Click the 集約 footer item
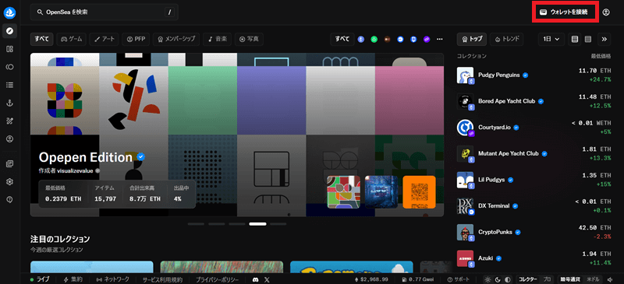 pyautogui.click(x=73, y=279)
